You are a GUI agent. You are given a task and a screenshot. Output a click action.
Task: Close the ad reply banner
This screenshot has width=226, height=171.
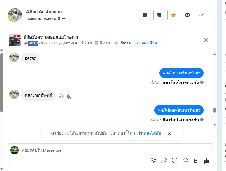pyautogui.click(x=206, y=40)
